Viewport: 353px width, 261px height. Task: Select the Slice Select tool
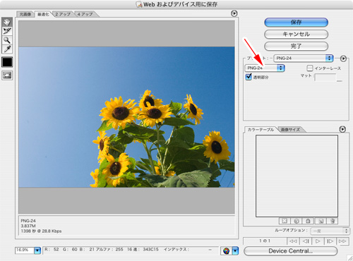pyautogui.click(x=7, y=31)
